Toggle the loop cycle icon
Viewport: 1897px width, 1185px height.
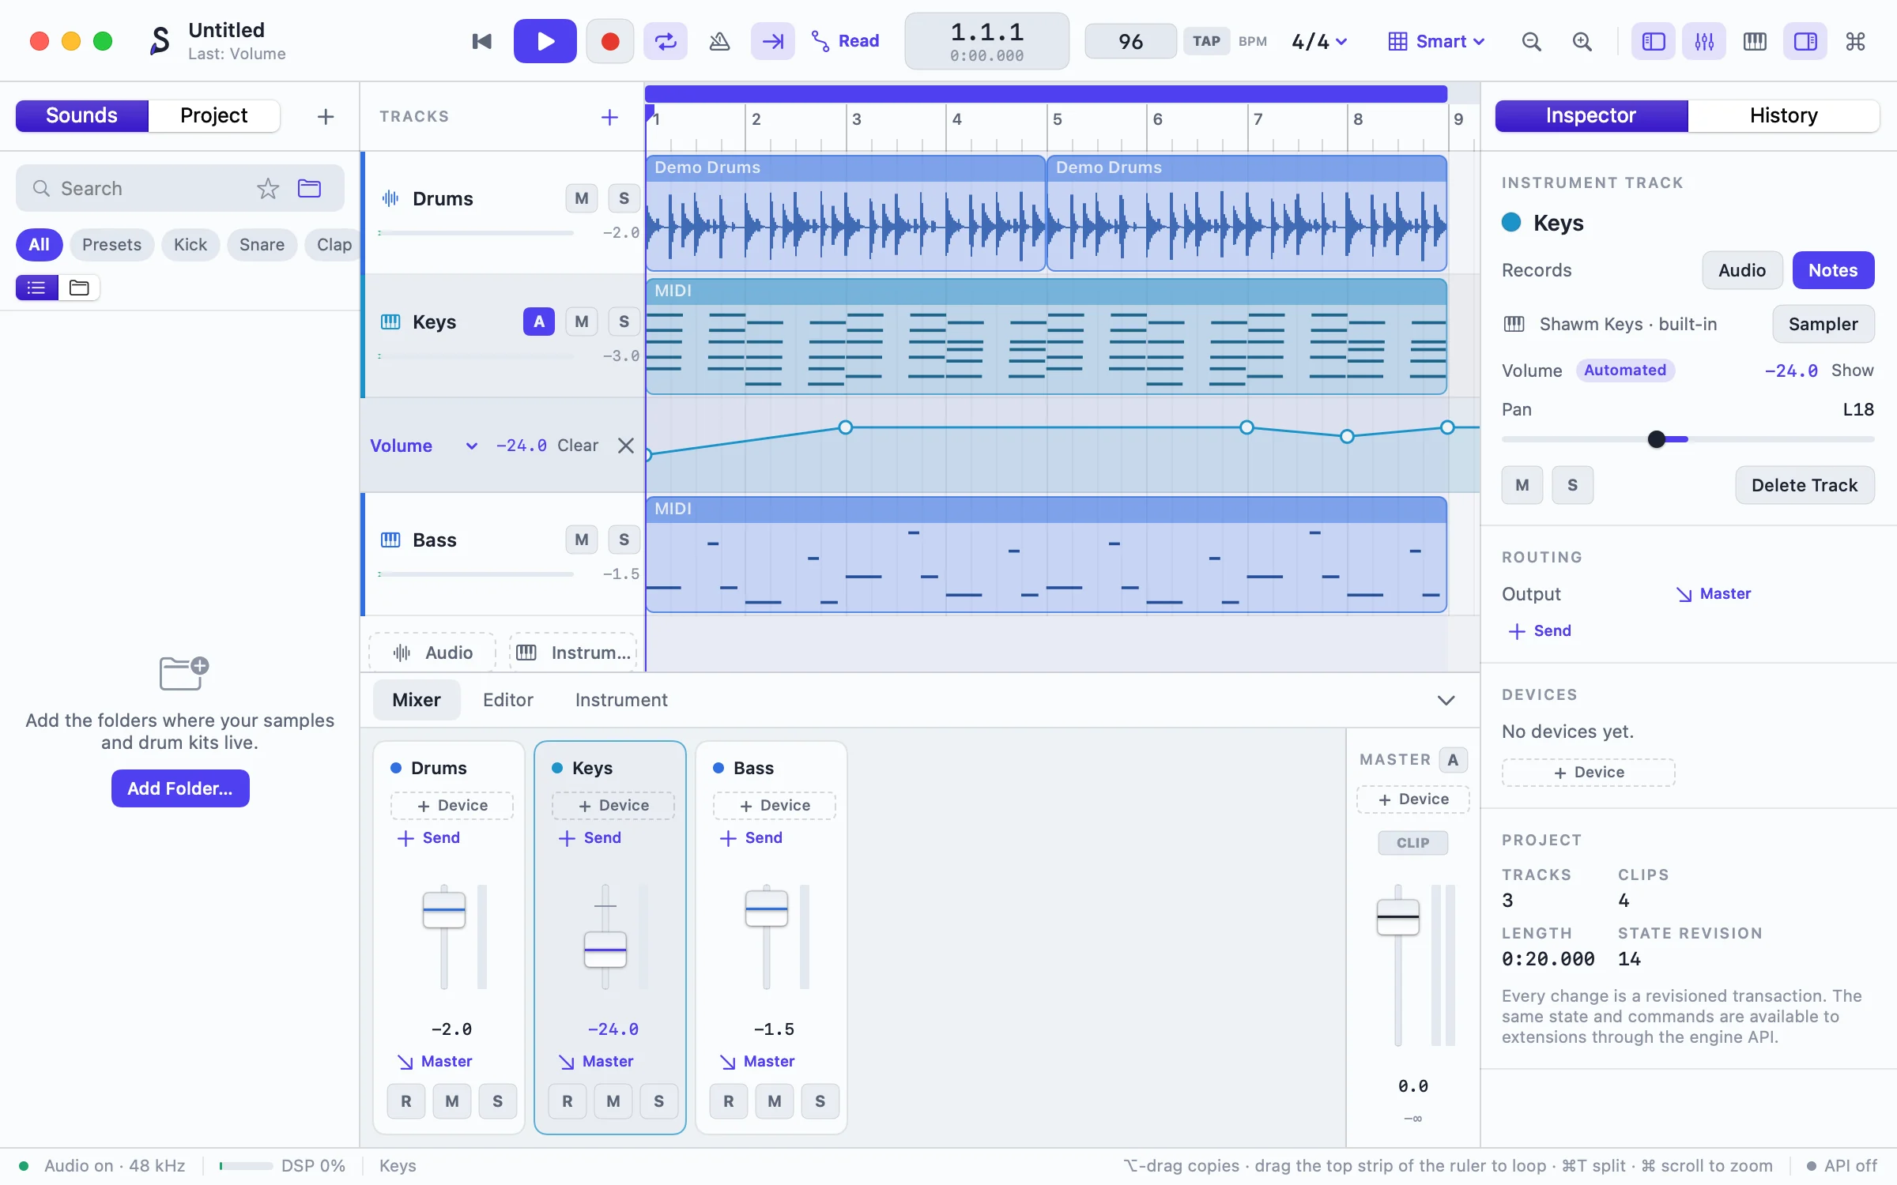pyautogui.click(x=666, y=41)
